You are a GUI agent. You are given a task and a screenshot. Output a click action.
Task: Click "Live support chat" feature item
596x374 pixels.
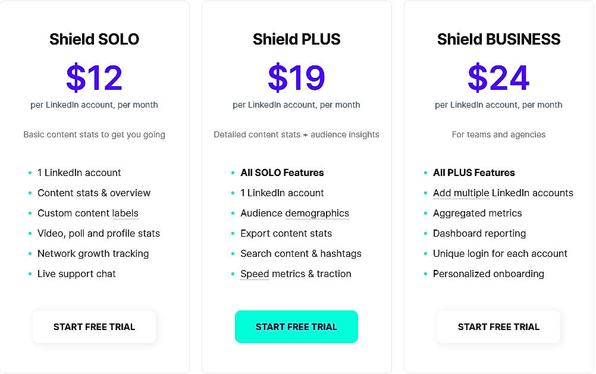pyautogui.click(x=77, y=274)
